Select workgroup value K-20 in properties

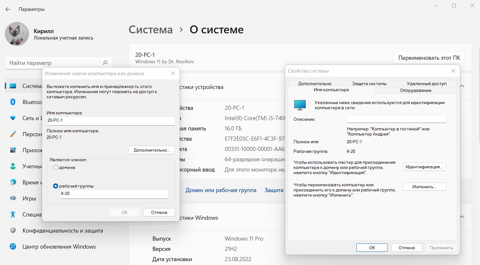(351, 151)
